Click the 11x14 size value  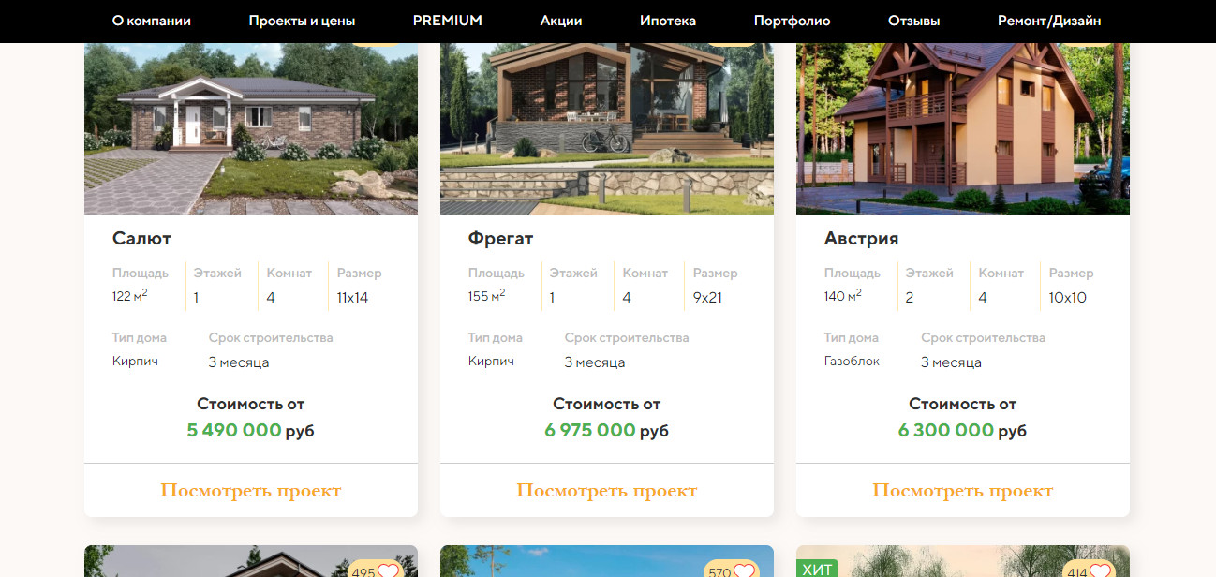pos(353,298)
